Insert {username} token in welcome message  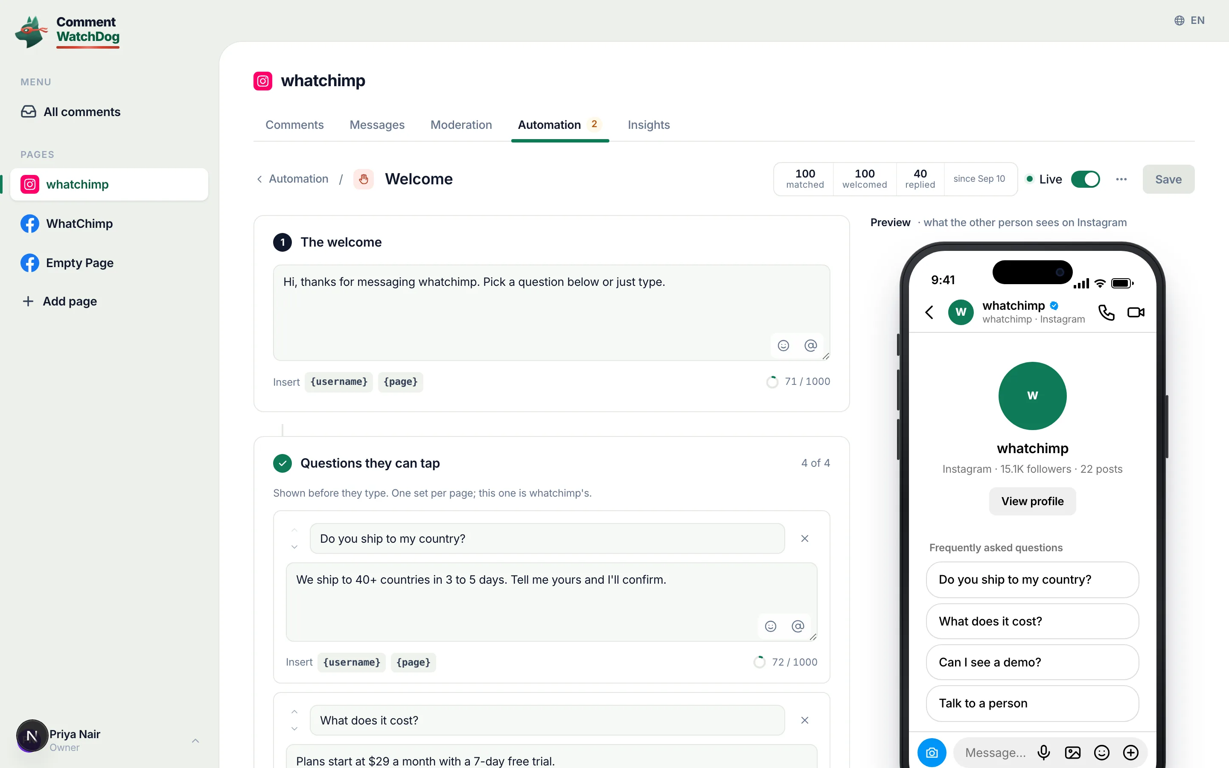pos(339,382)
